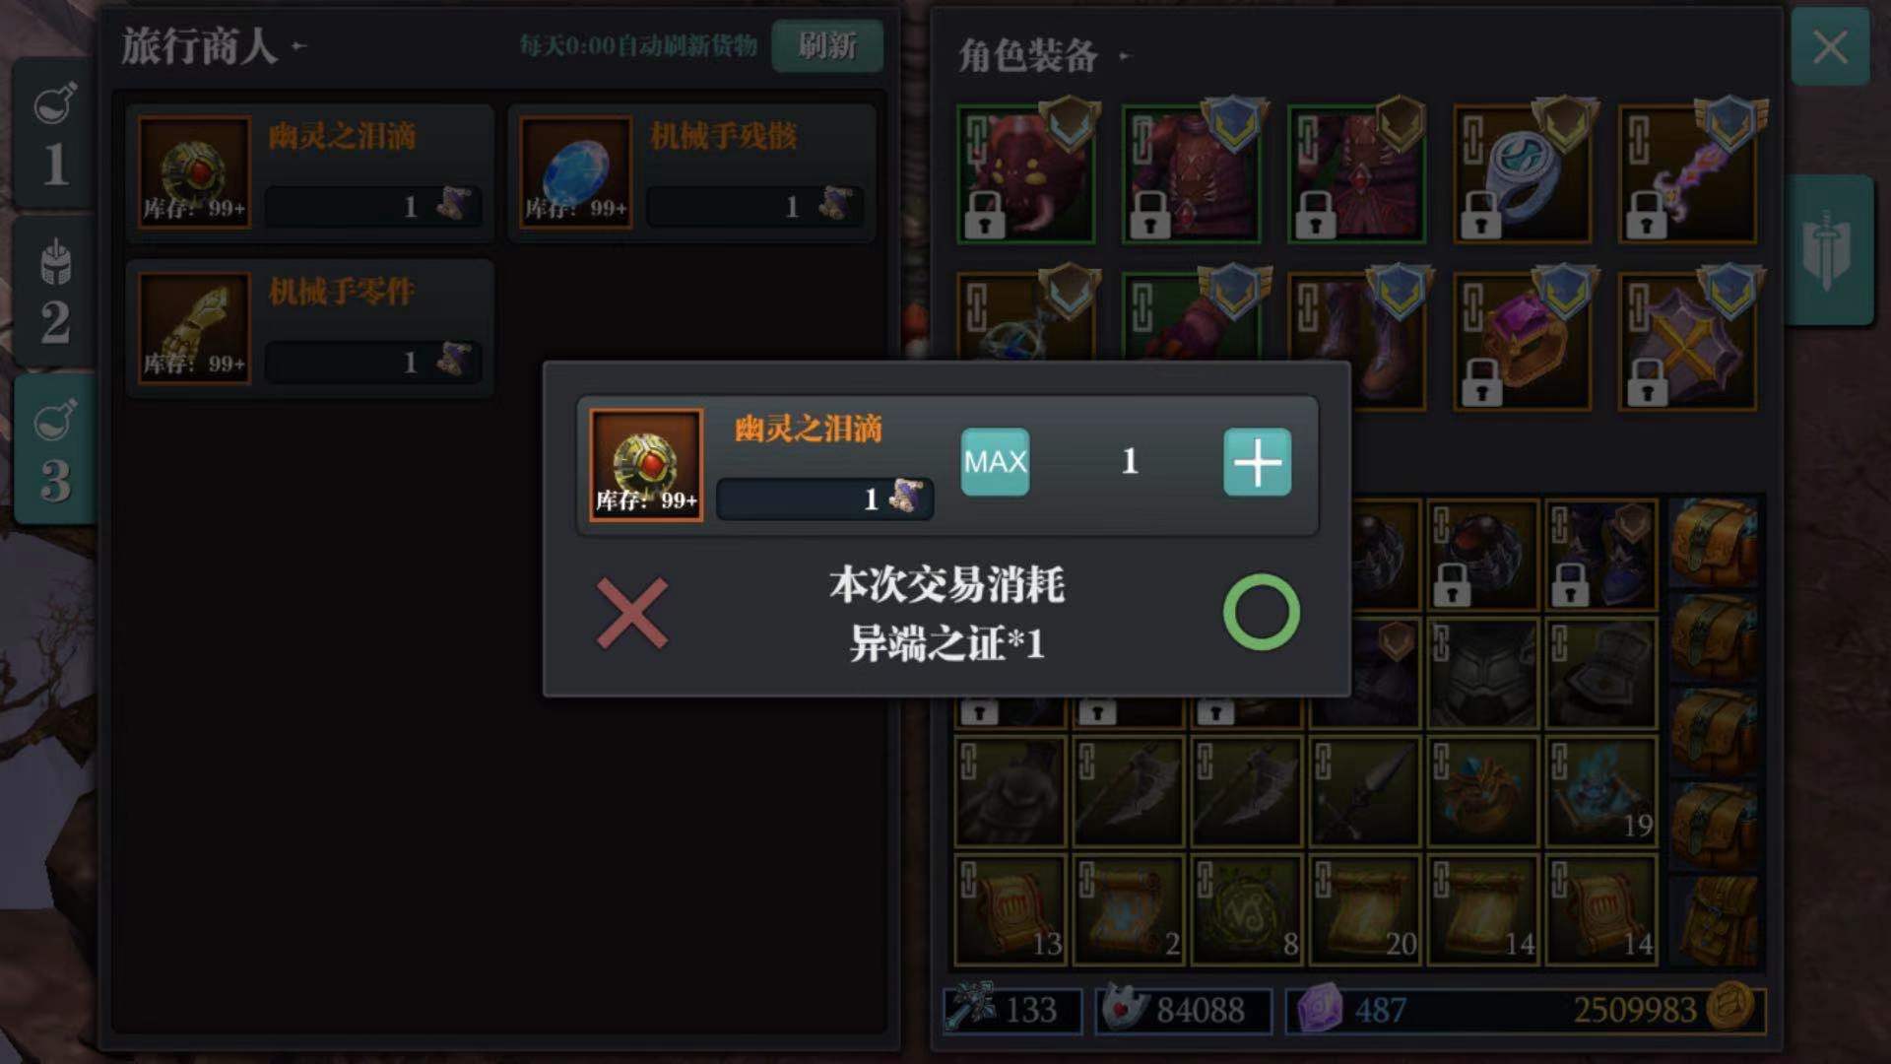1891x1064 pixels.
Task: Switch to side tab 2 helmet
Action: click(55, 293)
